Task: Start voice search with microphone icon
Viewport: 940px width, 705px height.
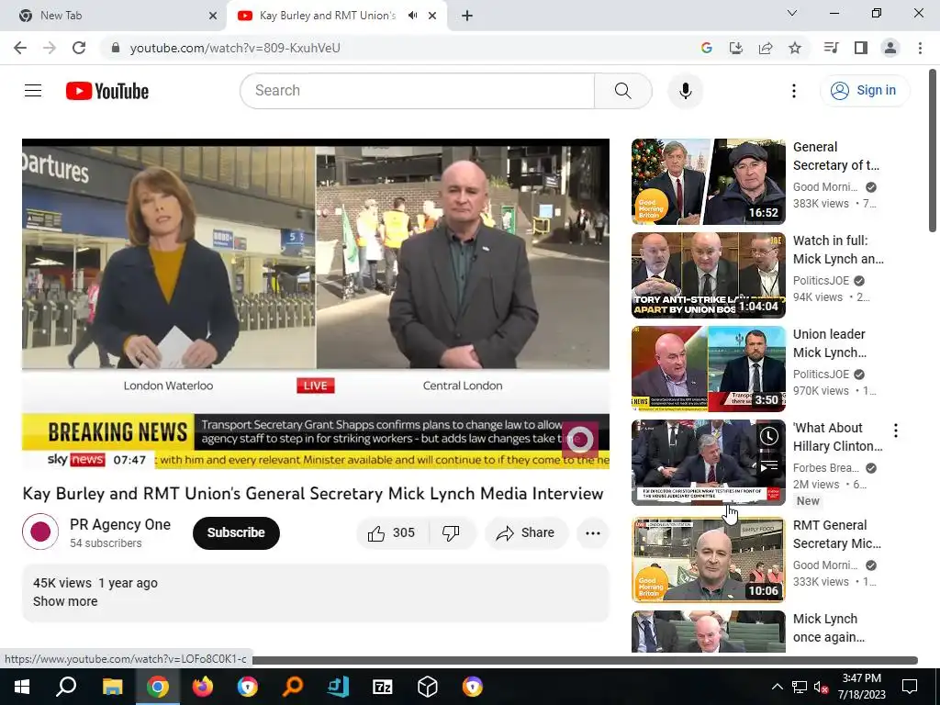Action: [685, 91]
